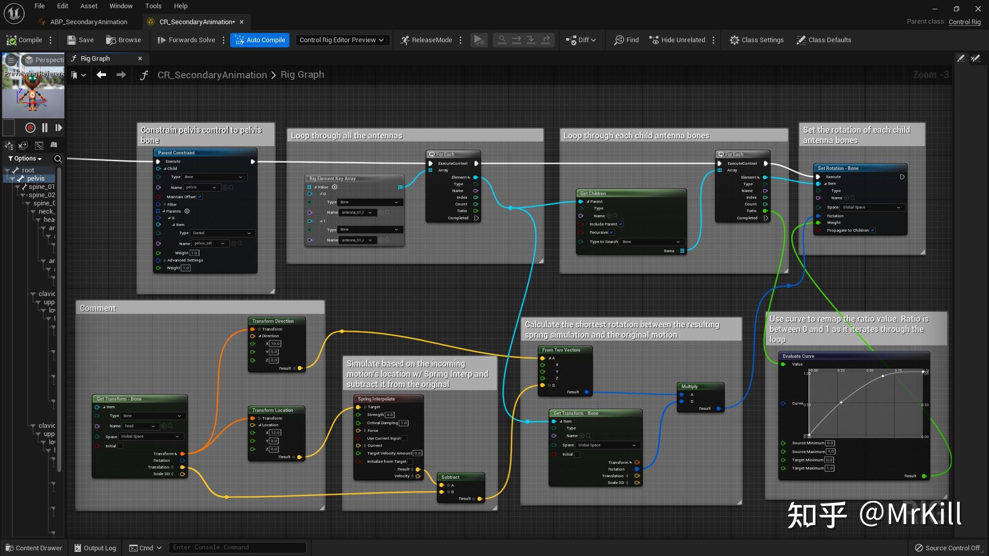Click the Auto Compile button
This screenshot has height=556, width=989.
[260, 40]
